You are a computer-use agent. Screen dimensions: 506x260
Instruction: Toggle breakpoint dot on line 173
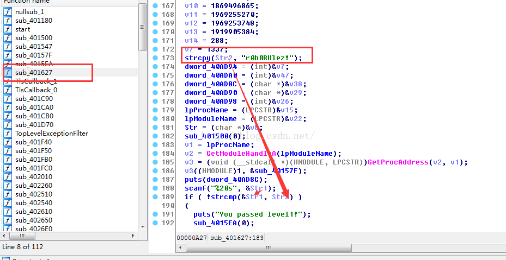[155, 58]
